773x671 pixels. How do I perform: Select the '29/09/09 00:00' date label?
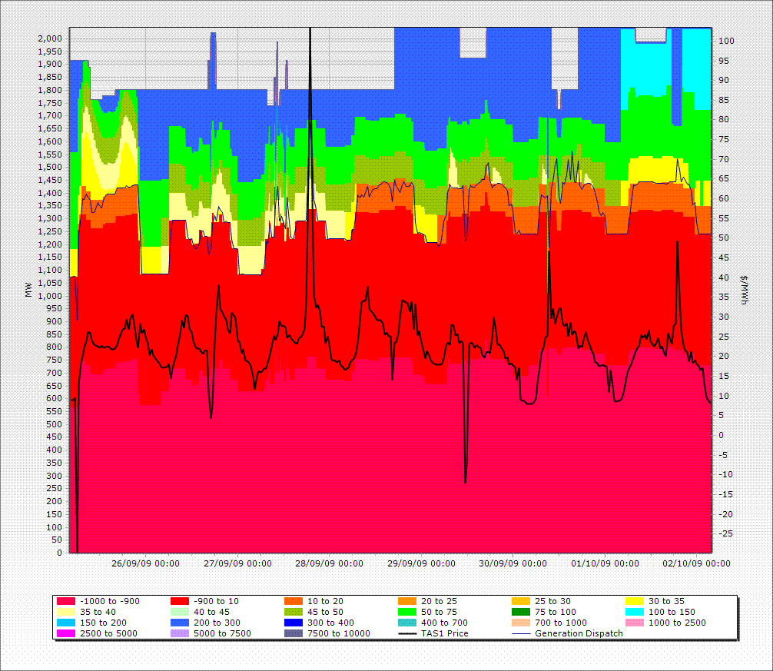tap(422, 563)
